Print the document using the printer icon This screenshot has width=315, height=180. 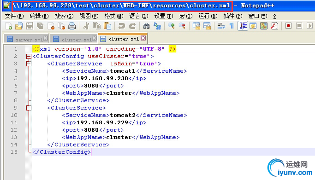coord(72,26)
